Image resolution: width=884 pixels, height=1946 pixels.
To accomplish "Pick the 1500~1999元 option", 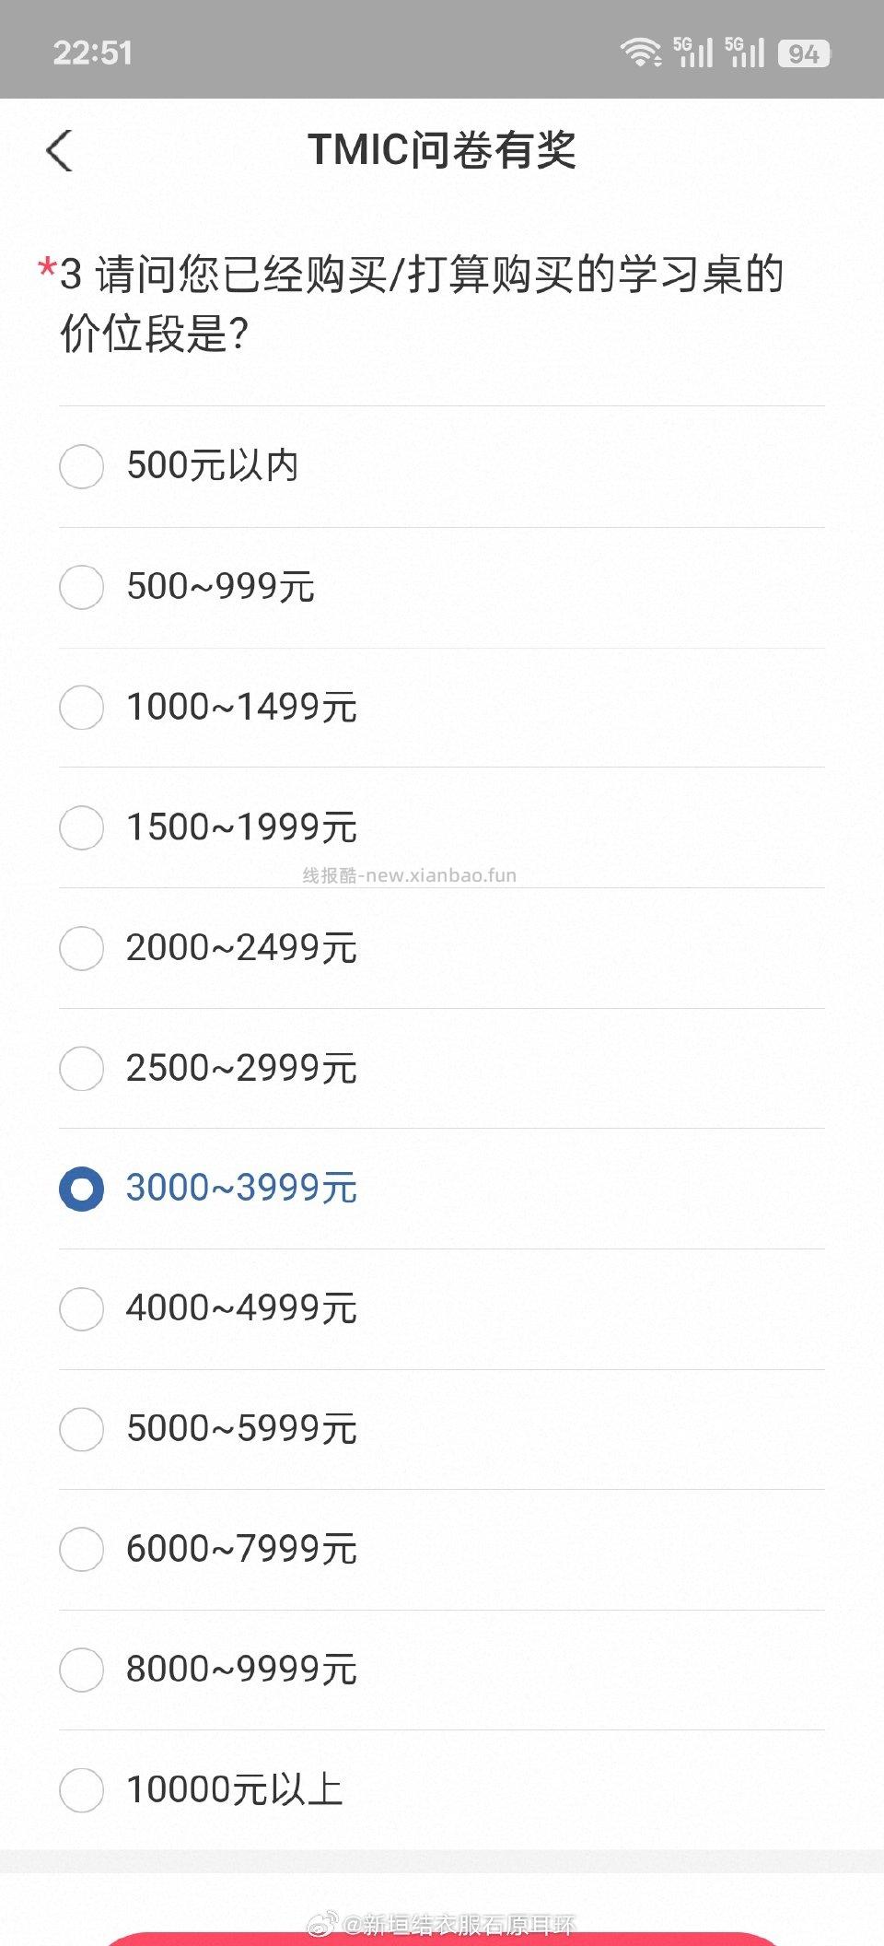I will click(x=81, y=827).
